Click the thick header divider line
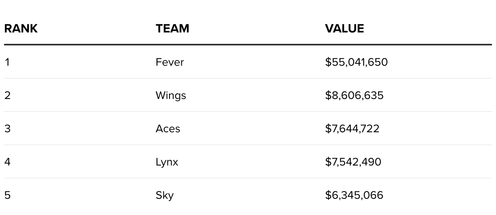Image resolution: width=496 pixels, height=215 pixels. click(x=248, y=45)
